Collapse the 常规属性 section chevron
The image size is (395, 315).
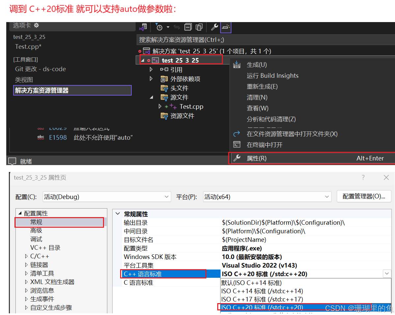(x=118, y=214)
